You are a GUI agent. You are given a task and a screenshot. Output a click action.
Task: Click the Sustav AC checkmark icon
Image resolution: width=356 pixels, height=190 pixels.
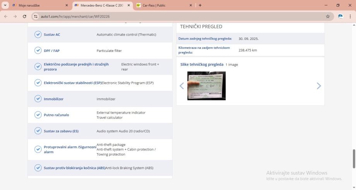click(x=38, y=35)
